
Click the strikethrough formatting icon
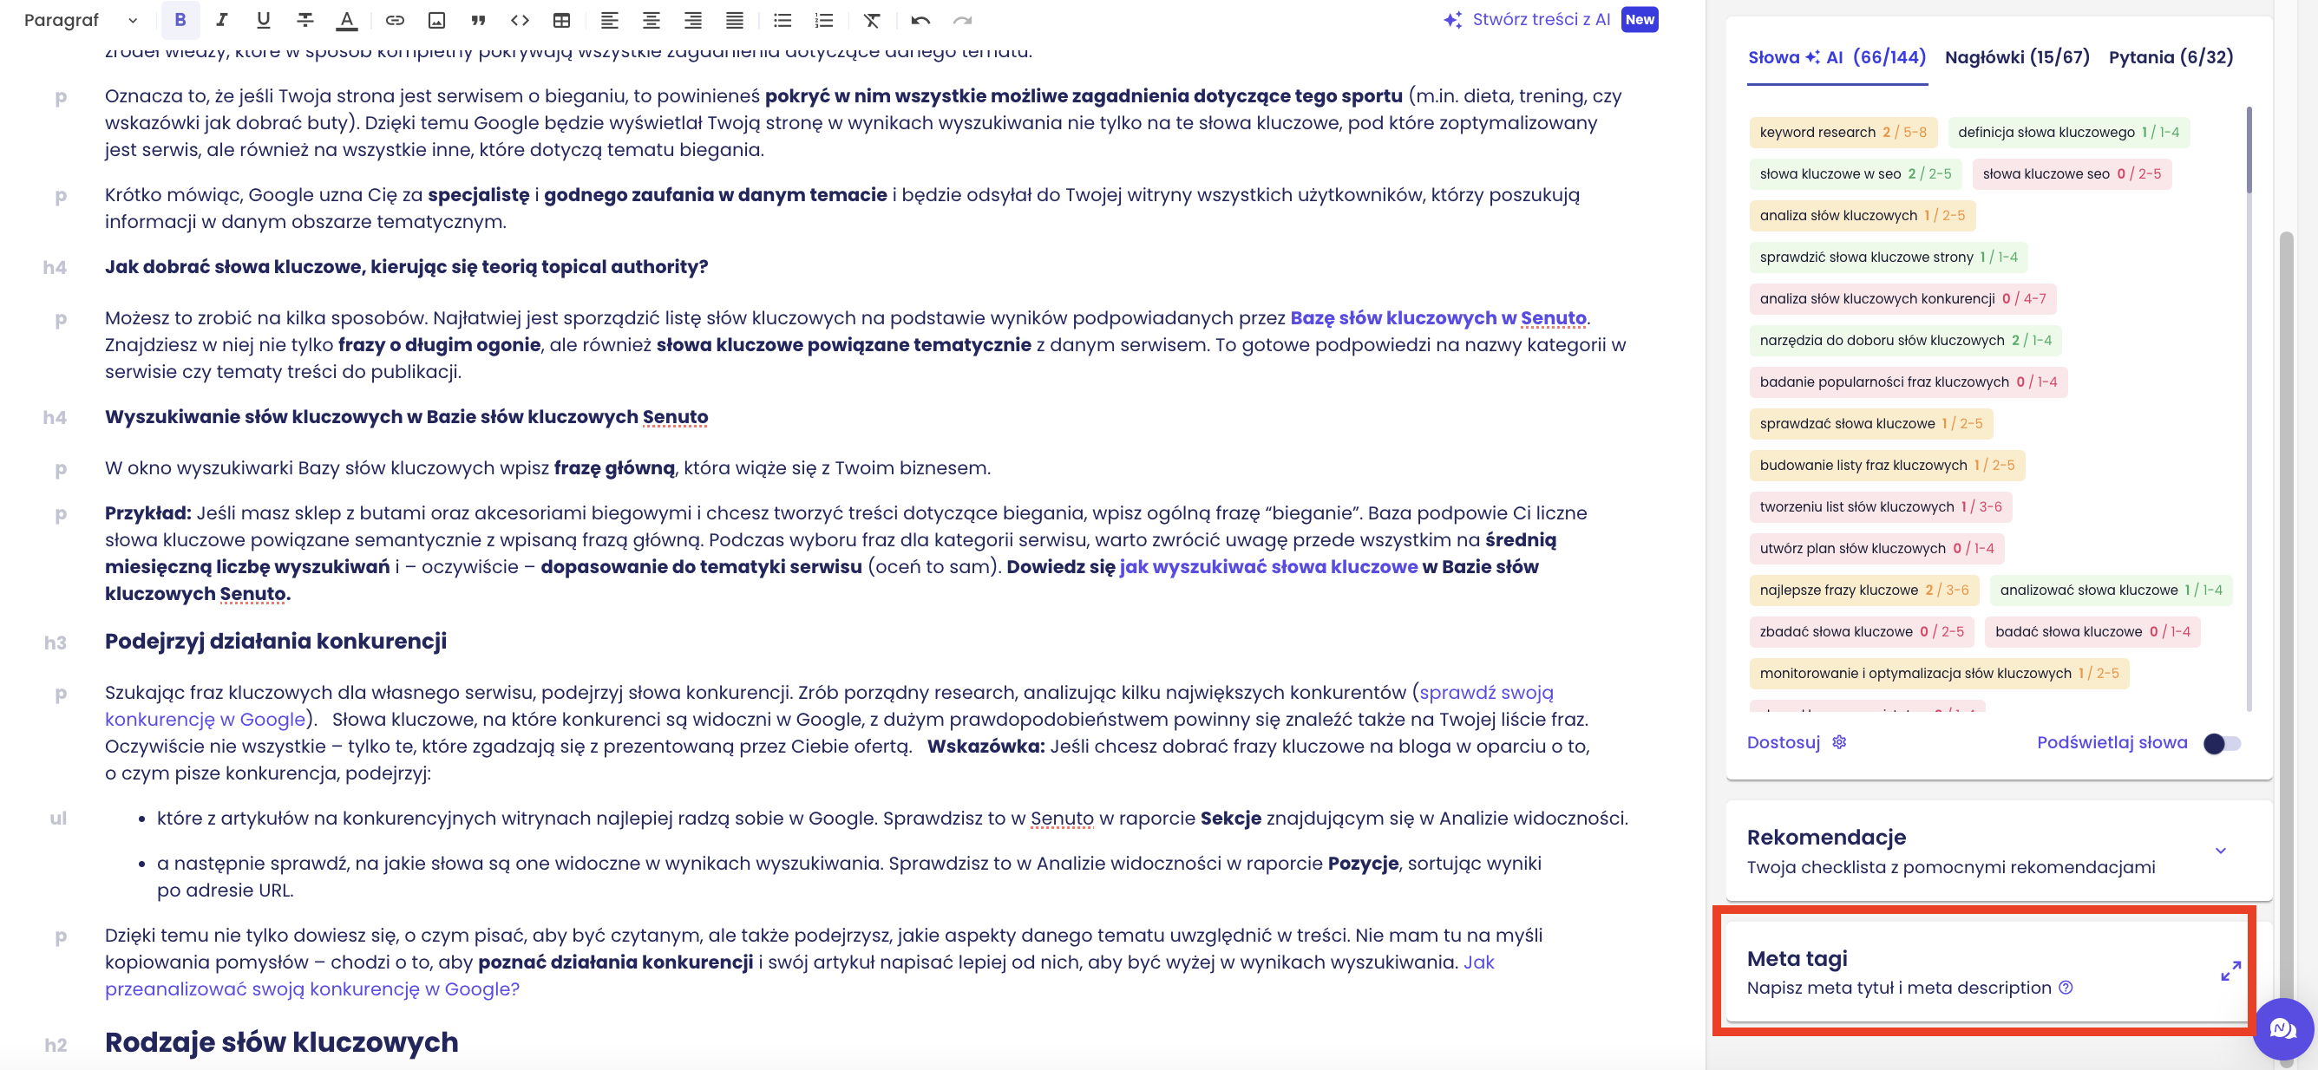[x=305, y=20]
